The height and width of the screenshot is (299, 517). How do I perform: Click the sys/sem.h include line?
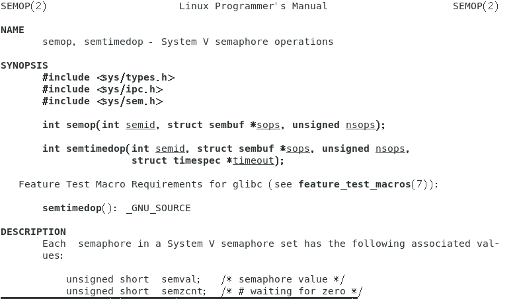click(x=102, y=101)
